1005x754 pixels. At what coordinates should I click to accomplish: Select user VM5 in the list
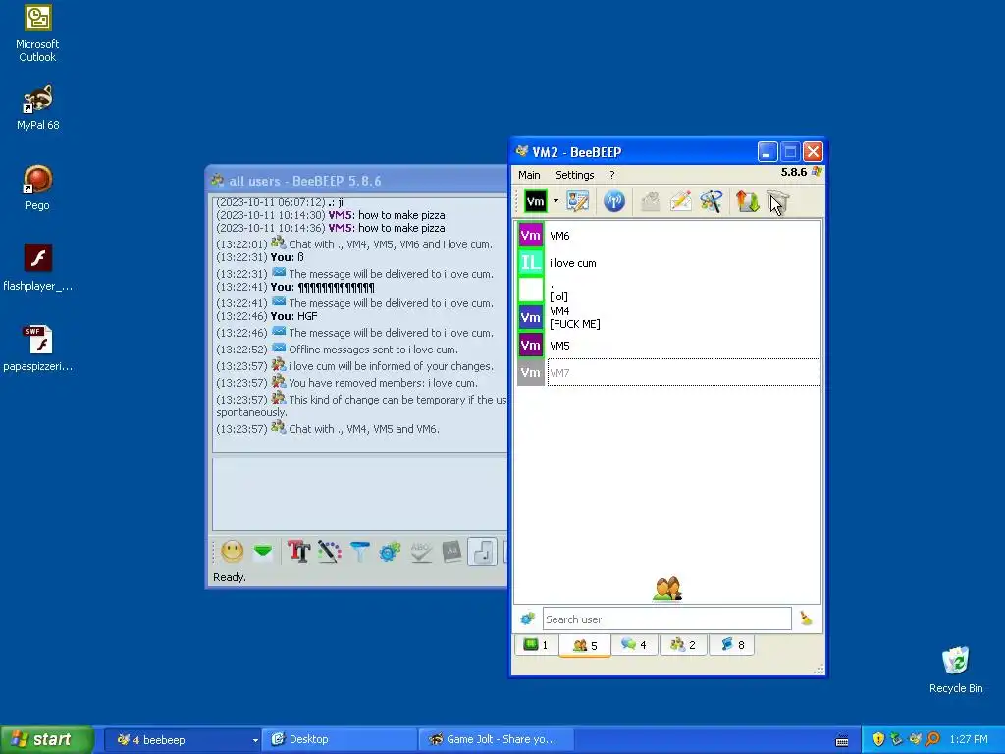667,345
